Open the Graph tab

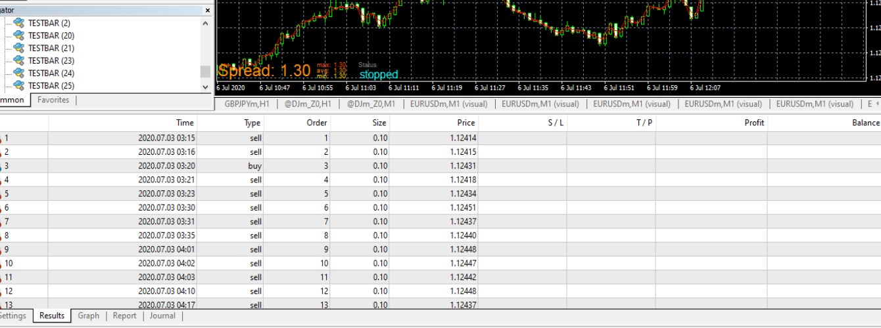89,316
